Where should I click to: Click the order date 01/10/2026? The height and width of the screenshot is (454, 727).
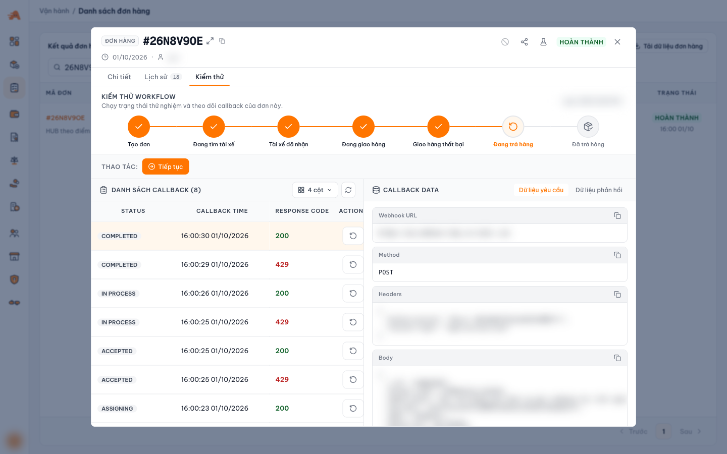(130, 58)
